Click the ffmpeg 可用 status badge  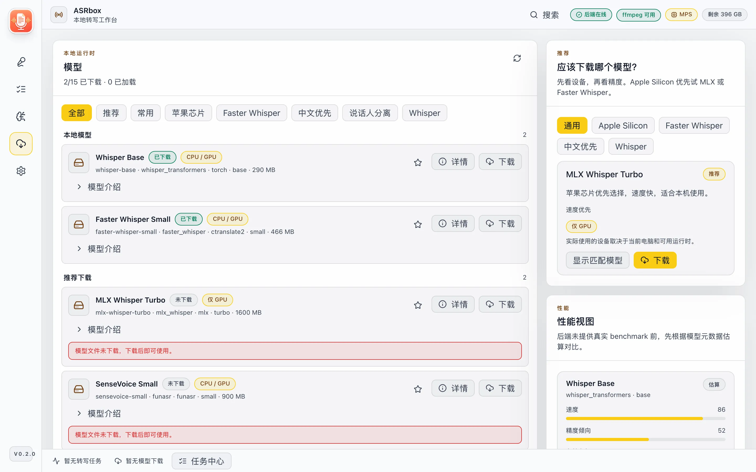(x=639, y=15)
